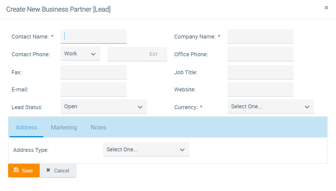336x191 pixels.
Task: Switch to the Marketing tab
Action: pyautogui.click(x=64, y=127)
